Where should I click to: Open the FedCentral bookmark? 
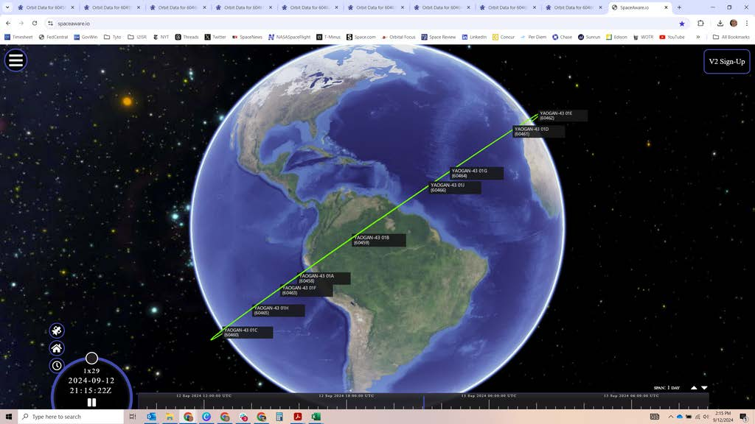tap(53, 37)
